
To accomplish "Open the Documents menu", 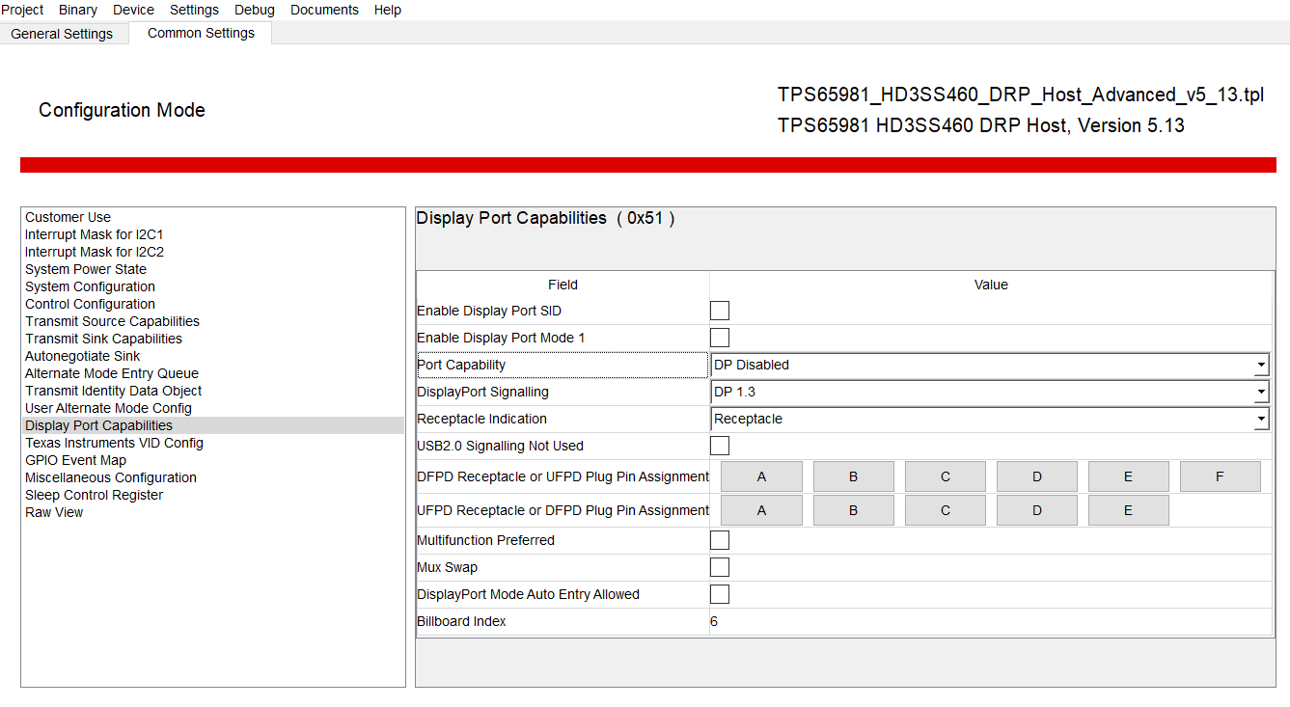I will 324,10.
